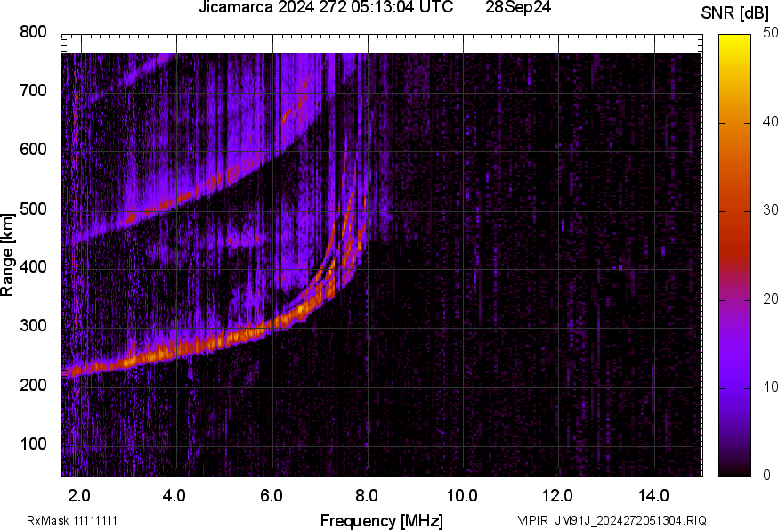Click the VIPIR label at bottom right
778x530 pixels.
[x=534, y=520]
